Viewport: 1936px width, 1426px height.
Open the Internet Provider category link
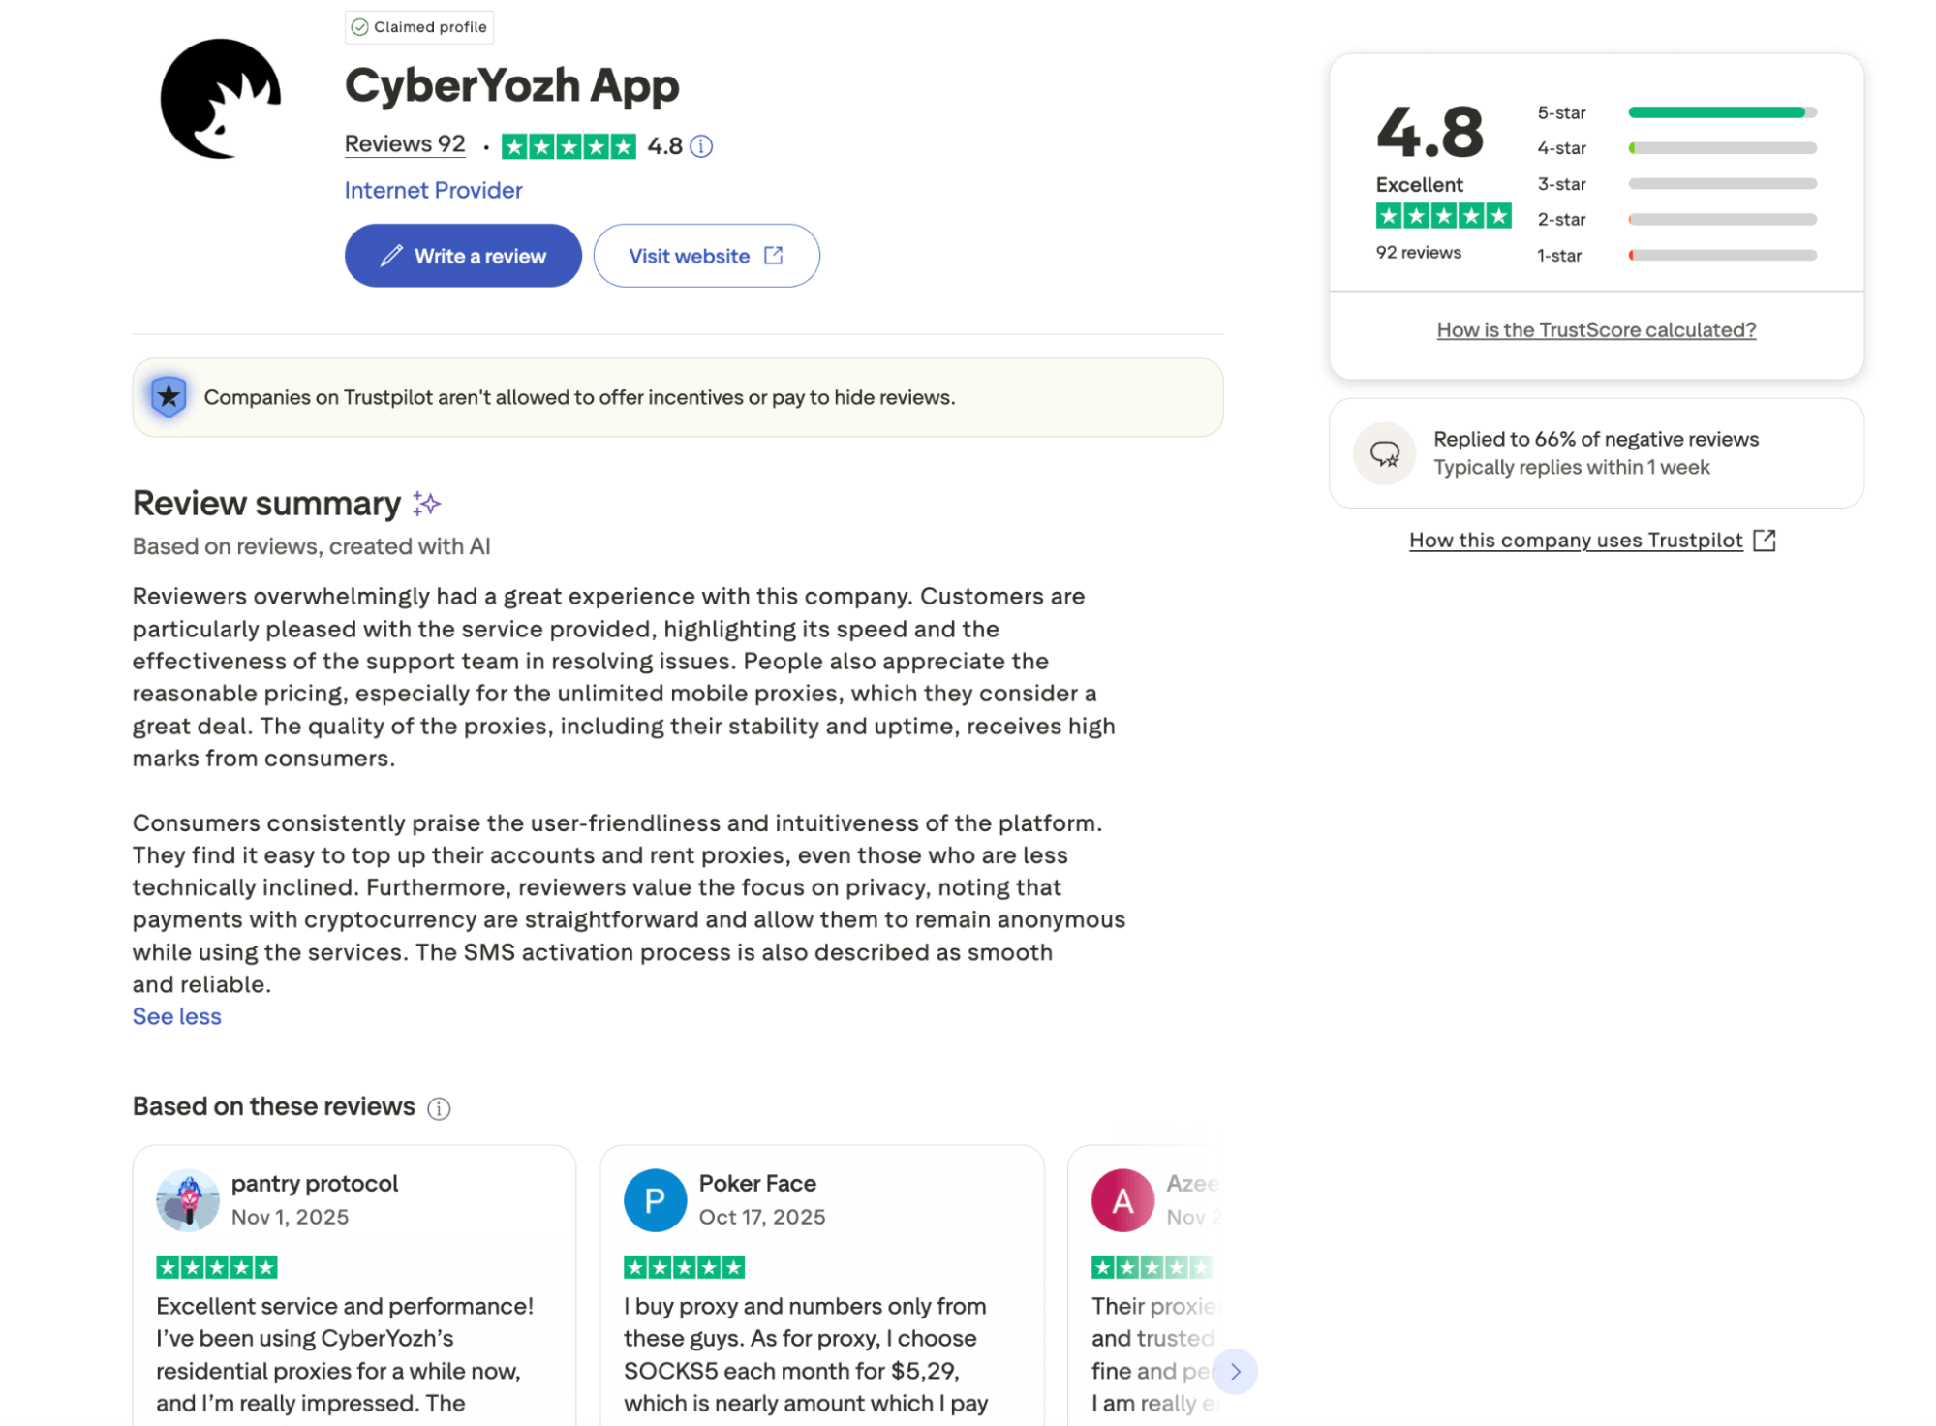coord(433,190)
